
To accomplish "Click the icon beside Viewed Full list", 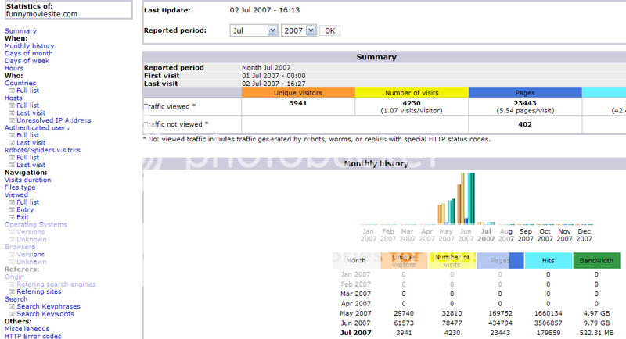I will [x=12, y=202].
